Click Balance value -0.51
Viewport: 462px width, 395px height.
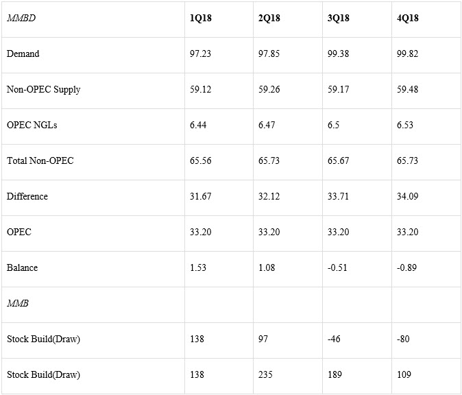point(337,267)
